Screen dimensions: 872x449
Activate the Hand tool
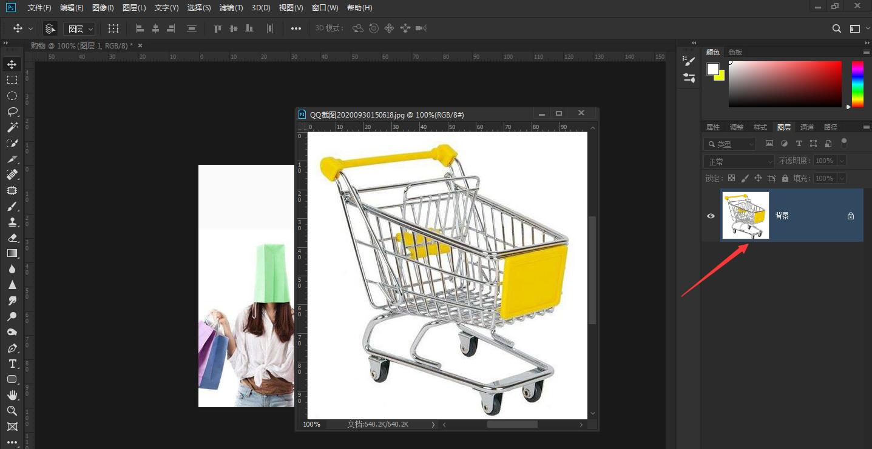(x=12, y=395)
